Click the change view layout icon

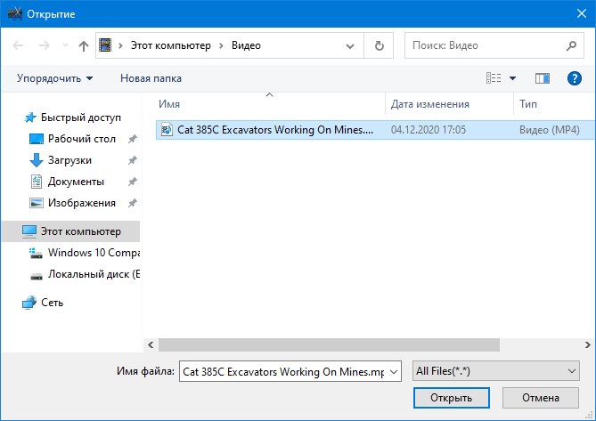click(494, 78)
